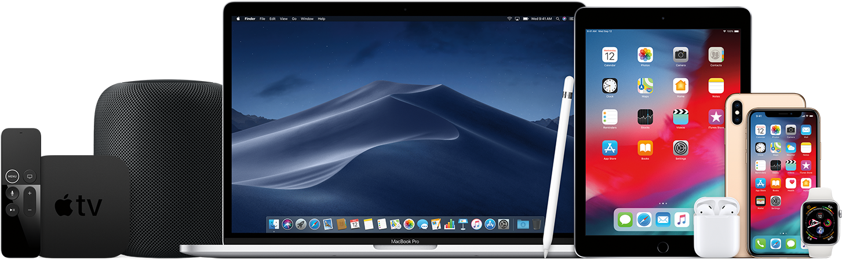Screen dimensions: 842x260
Task: Launch Keynote from the Mac dock
Action: (x=463, y=224)
